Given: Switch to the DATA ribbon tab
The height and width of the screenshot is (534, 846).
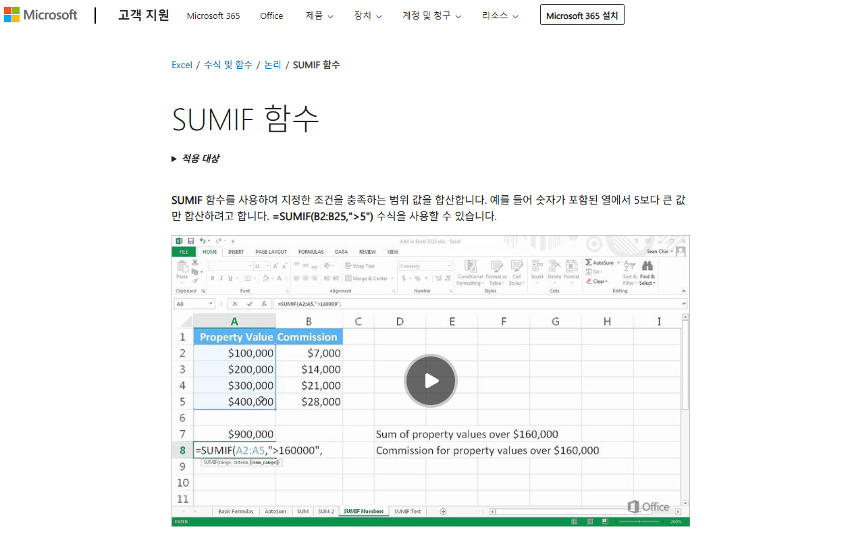Looking at the screenshot, I should pos(341,252).
